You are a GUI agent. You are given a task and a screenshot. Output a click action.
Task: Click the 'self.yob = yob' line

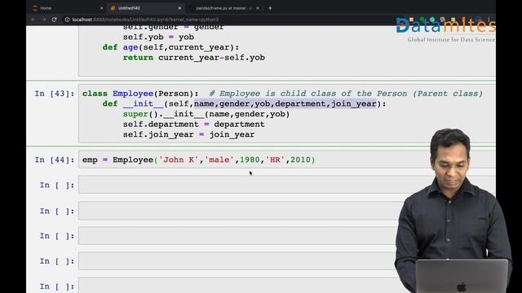tap(158, 37)
